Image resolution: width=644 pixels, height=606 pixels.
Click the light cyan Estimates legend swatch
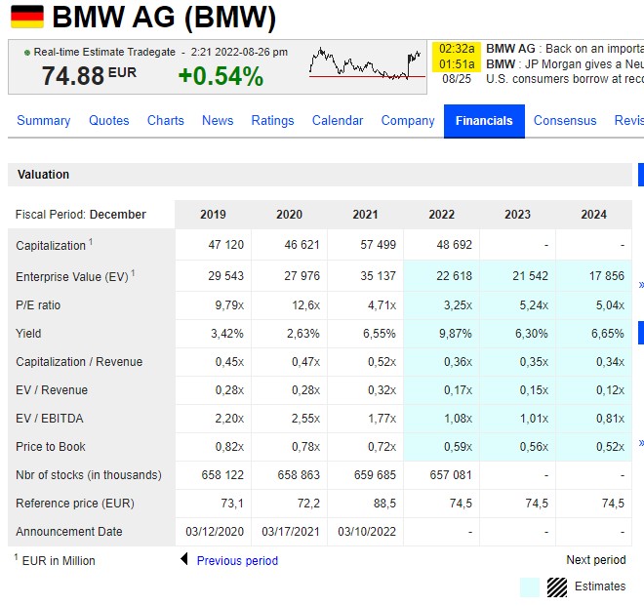point(530,586)
